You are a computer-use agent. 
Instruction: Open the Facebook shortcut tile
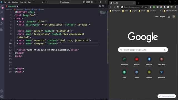tap(149, 61)
